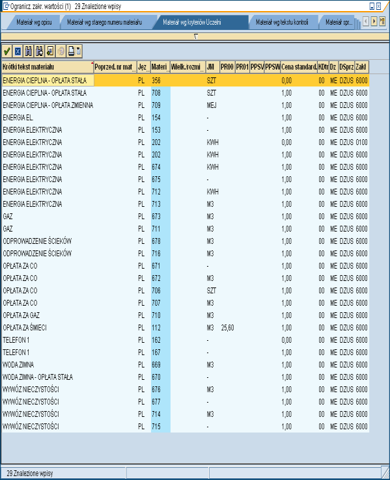Select the ENERGIA EL. row
Screen dimensions: 390x480
coord(186,118)
